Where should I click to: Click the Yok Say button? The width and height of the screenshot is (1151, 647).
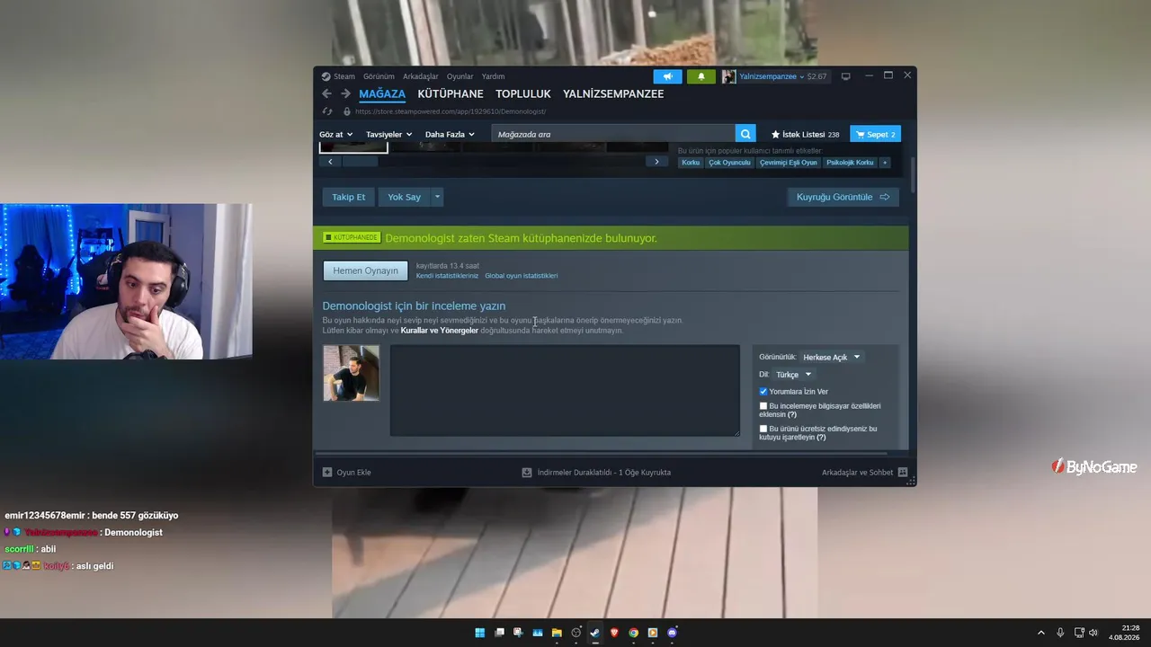tap(405, 197)
